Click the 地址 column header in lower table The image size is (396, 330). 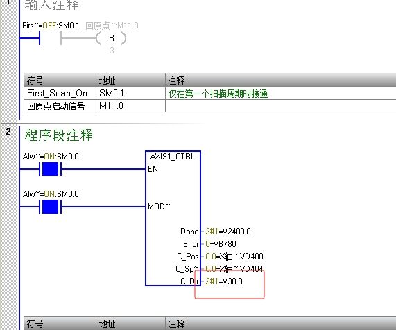[130, 324]
